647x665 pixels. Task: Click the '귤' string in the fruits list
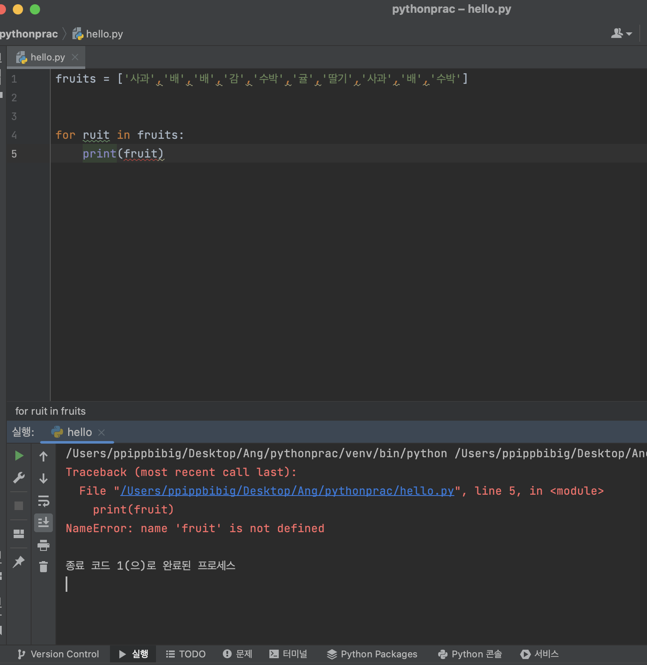pos(303,79)
